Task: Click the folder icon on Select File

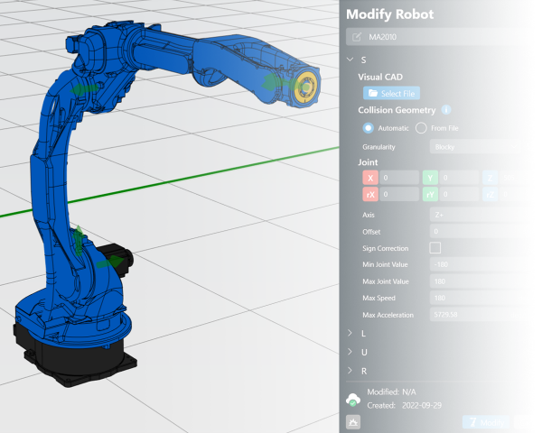Action: [372, 93]
